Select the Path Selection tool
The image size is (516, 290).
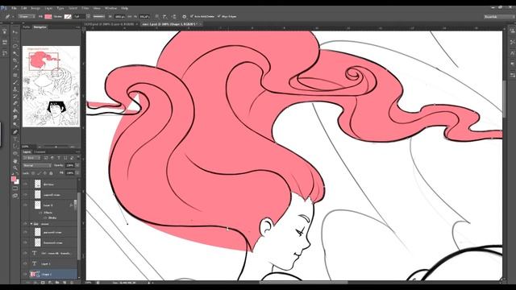coord(15,146)
